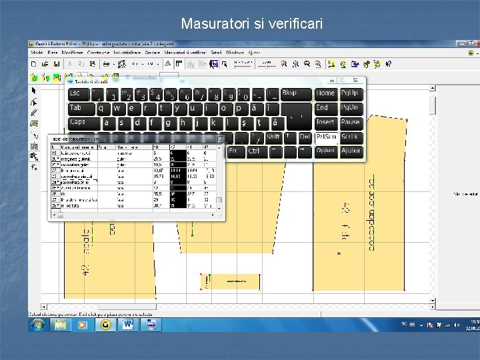Toggle Shift key on virtual keyboard
This screenshot has width=480, height=360.
(x=273, y=137)
